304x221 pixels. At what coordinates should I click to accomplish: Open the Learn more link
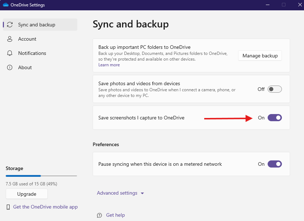[109, 65]
